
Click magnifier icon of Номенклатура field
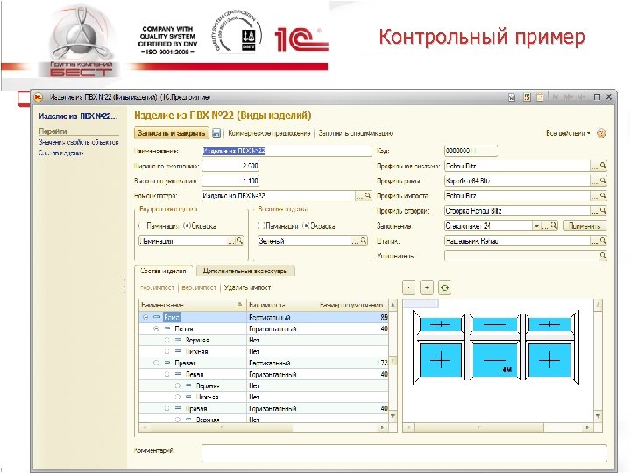point(367,196)
